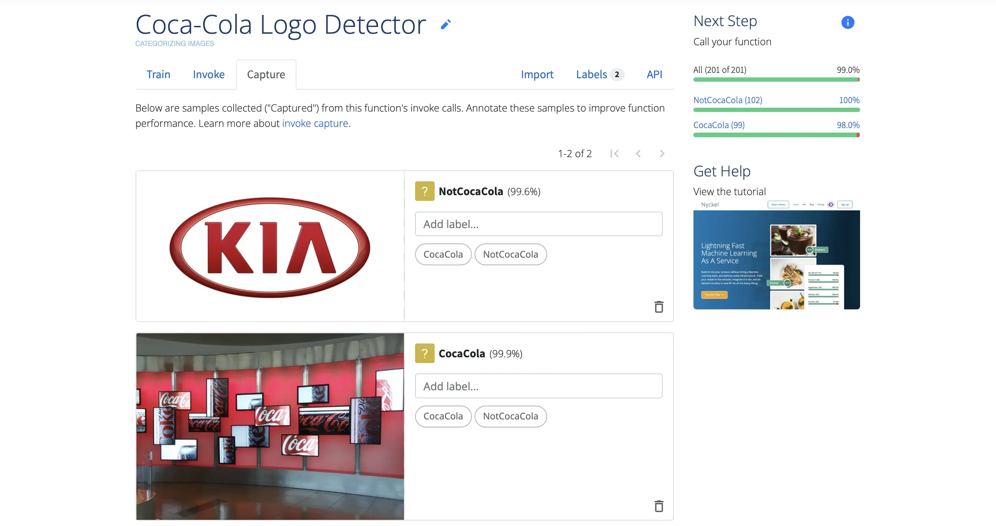Focus the Add label field for Coca-Cola sample
This screenshot has height=526, width=996.
point(539,386)
